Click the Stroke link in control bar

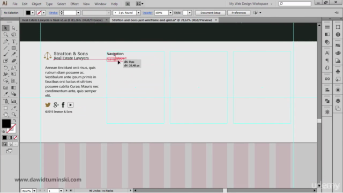[x=53, y=13]
